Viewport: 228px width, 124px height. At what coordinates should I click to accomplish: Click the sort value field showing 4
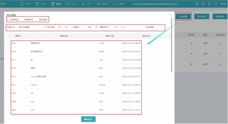(x=191, y=43)
